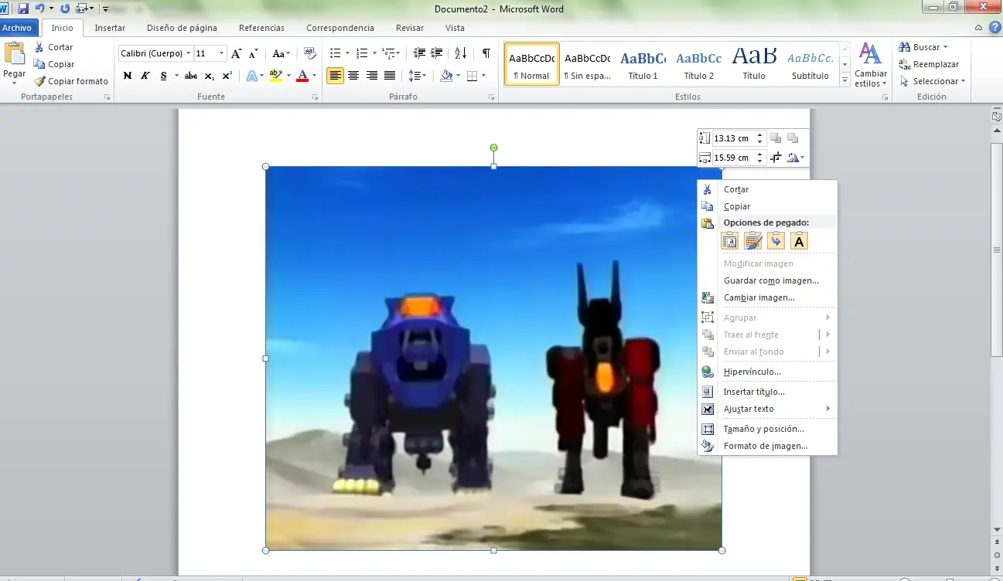Screen dimensions: 1003x581
Task: Click the Crop tool icon in the mini toolbar
Action: (x=776, y=158)
